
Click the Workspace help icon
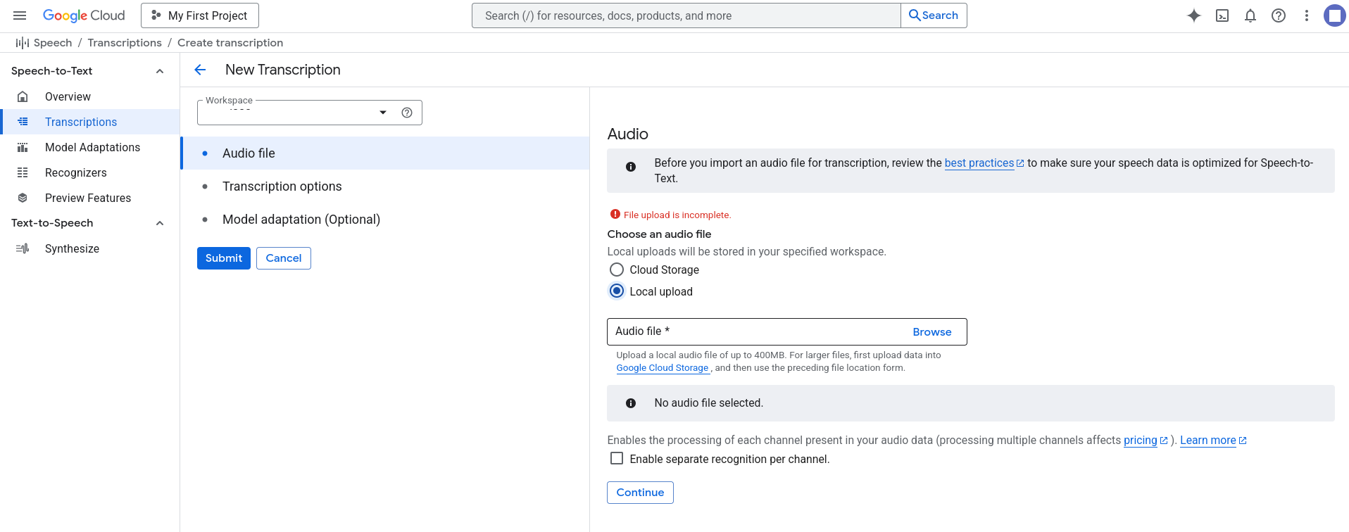(407, 113)
